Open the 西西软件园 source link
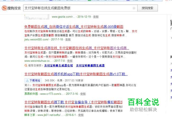The image size is (172, 121). pyautogui.click(x=31, y=94)
